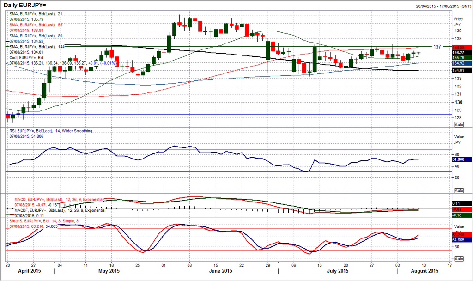Select the SMA 21 legend entry
The height and width of the screenshot is (281, 473).
tap(36, 14)
